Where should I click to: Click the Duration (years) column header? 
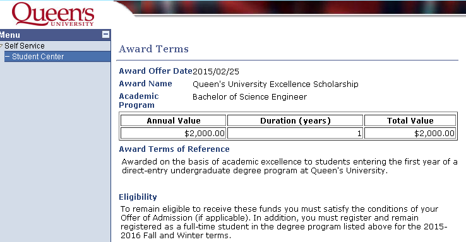(295, 121)
